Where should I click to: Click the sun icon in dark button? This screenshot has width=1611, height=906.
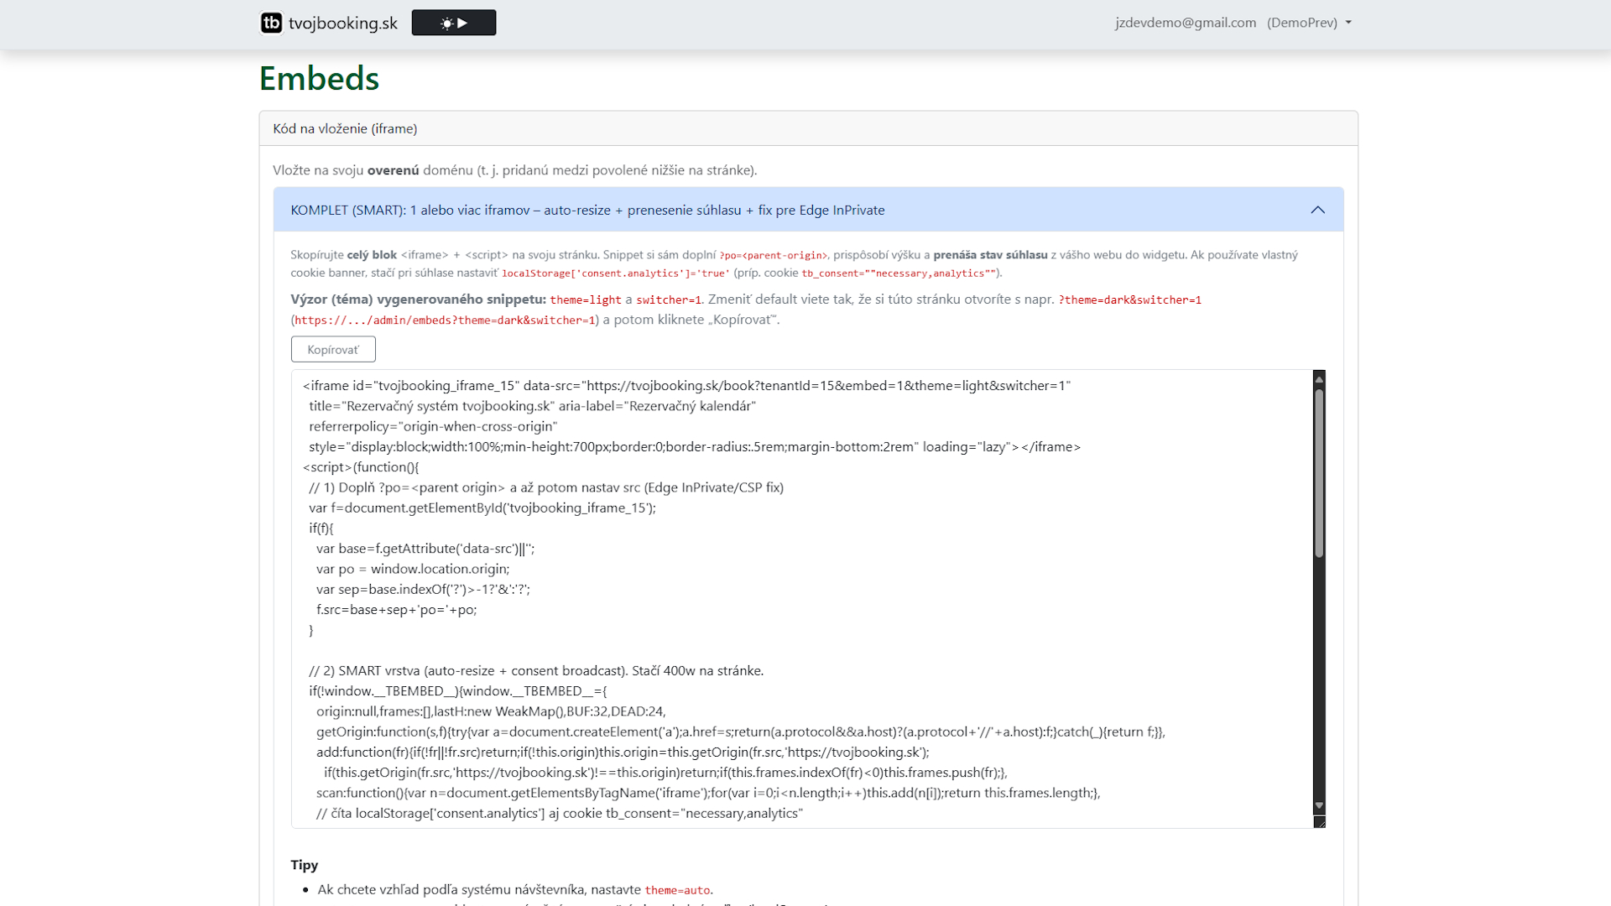click(446, 23)
